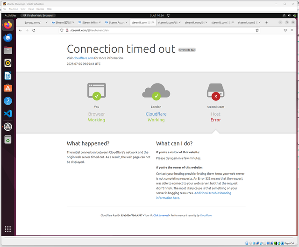
Task: Click the 'Click to reveal' IP link
Action: (161, 215)
